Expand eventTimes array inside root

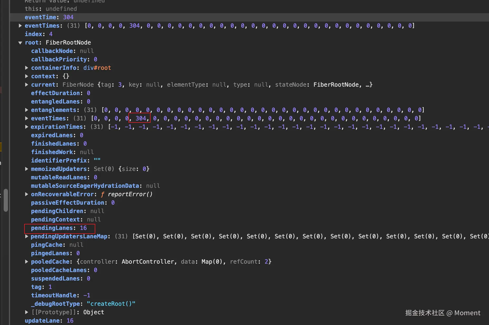pos(27,118)
